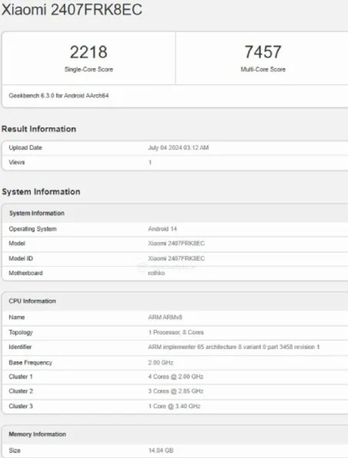The height and width of the screenshot is (458, 348).
Task: Click the Cluster 3 value 1 Core @ 3.40 GHz
Action: click(174, 406)
